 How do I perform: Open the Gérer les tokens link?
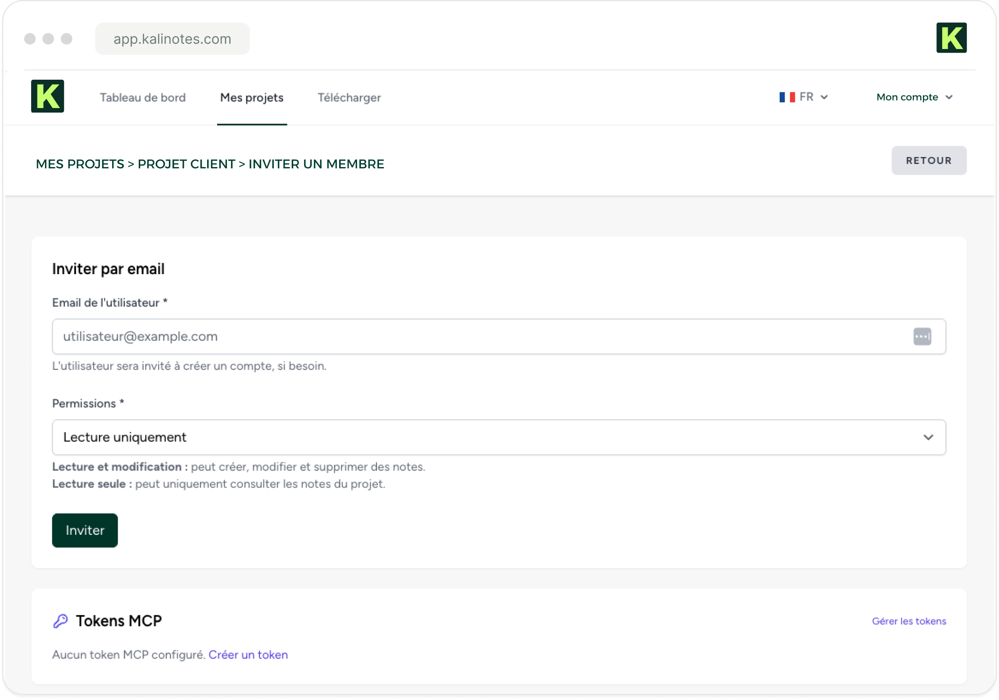coord(909,621)
